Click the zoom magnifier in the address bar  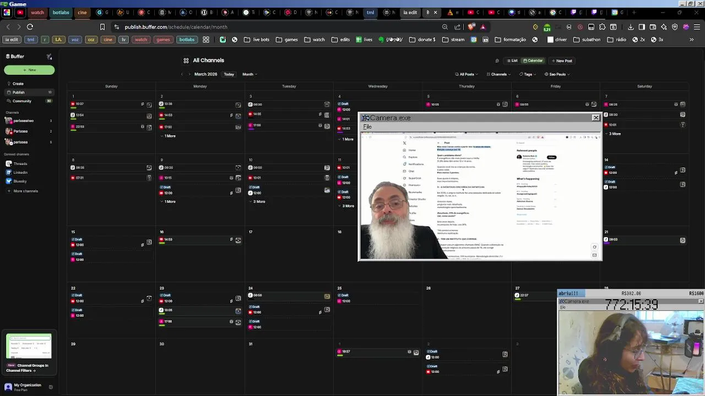click(x=445, y=26)
